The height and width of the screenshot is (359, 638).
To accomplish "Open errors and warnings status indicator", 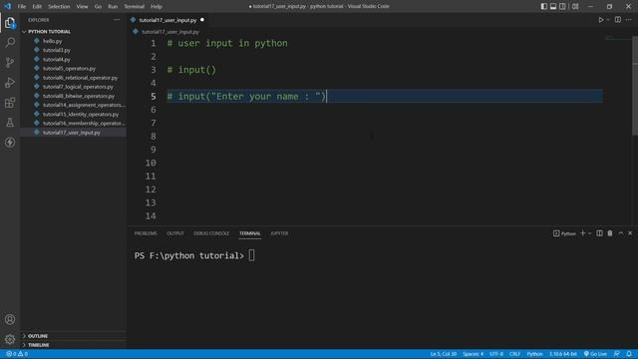I will [17, 354].
